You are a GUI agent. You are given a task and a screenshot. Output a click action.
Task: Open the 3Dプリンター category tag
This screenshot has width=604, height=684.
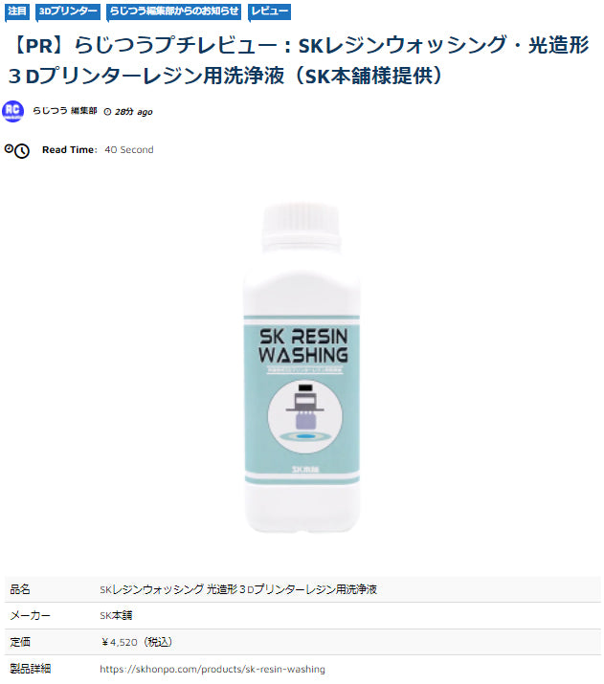(x=68, y=11)
